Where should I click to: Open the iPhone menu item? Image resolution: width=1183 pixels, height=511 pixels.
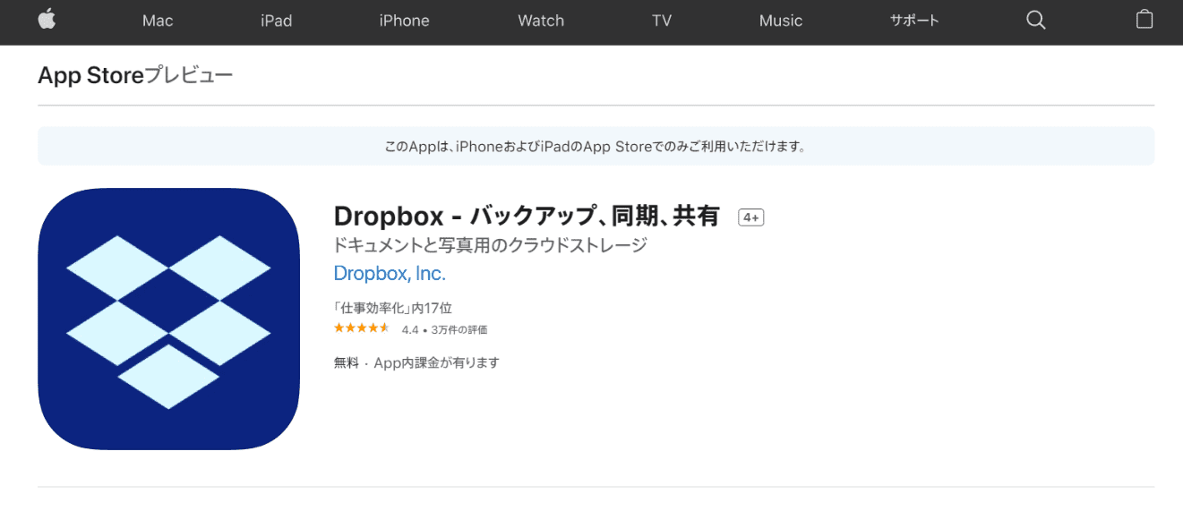[404, 21]
